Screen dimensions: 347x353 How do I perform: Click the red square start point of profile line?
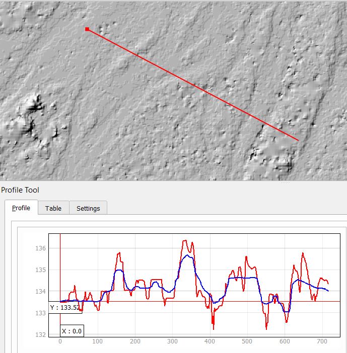[87, 29]
